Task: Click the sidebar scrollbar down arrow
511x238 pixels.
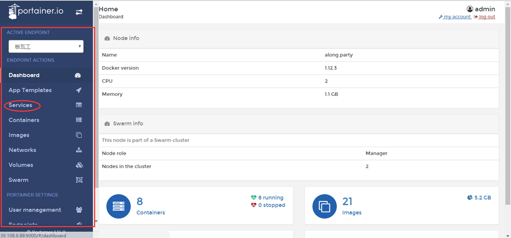Action: (x=96, y=221)
